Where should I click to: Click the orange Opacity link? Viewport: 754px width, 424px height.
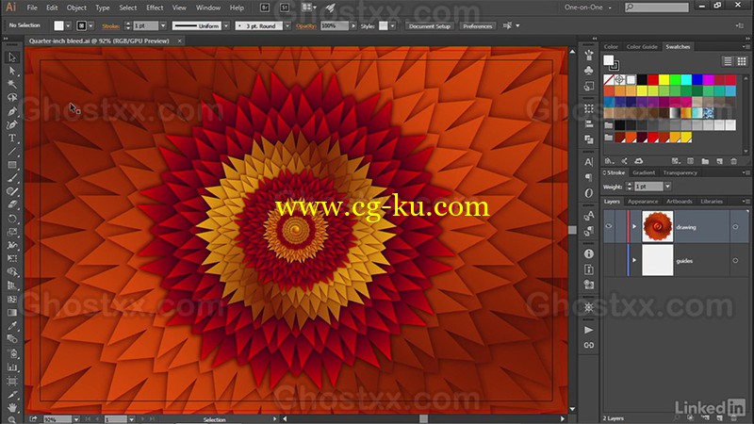click(305, 26)
